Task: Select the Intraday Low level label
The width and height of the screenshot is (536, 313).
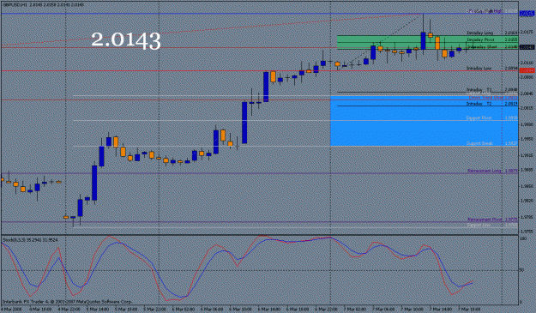Action: 479,69
